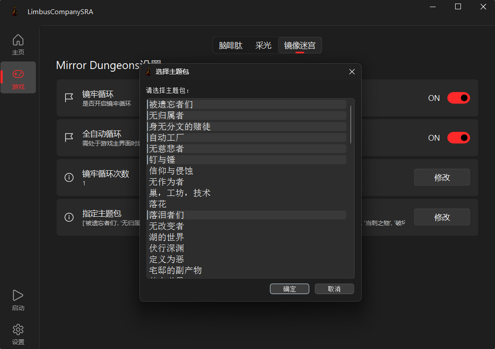Image resolution: width=495 pixels, height=349 pixels.
Task: Disable the 全自动循环 switch
Action: point(458,138)
